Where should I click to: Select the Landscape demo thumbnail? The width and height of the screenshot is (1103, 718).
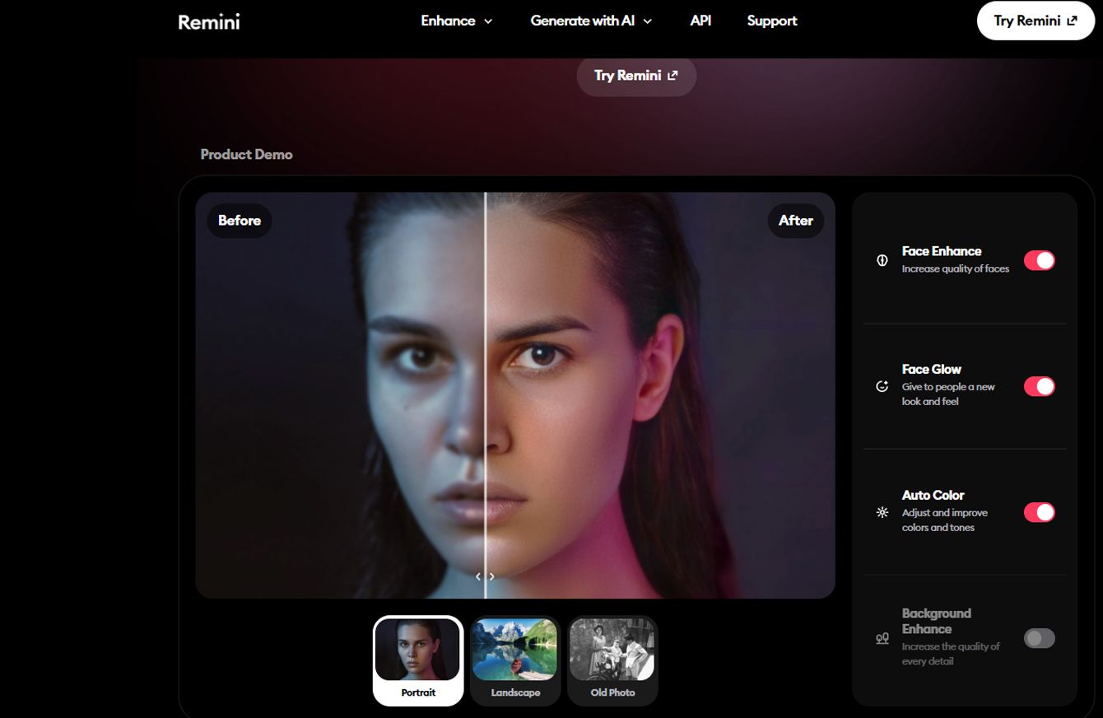click(x=515, y=660)
